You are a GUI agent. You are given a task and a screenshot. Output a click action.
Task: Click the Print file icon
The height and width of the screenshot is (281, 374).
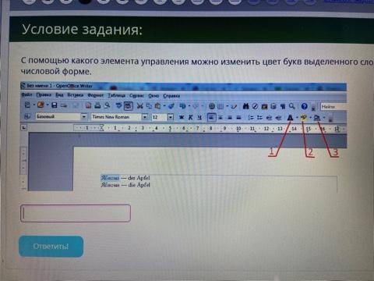point(97,105)
